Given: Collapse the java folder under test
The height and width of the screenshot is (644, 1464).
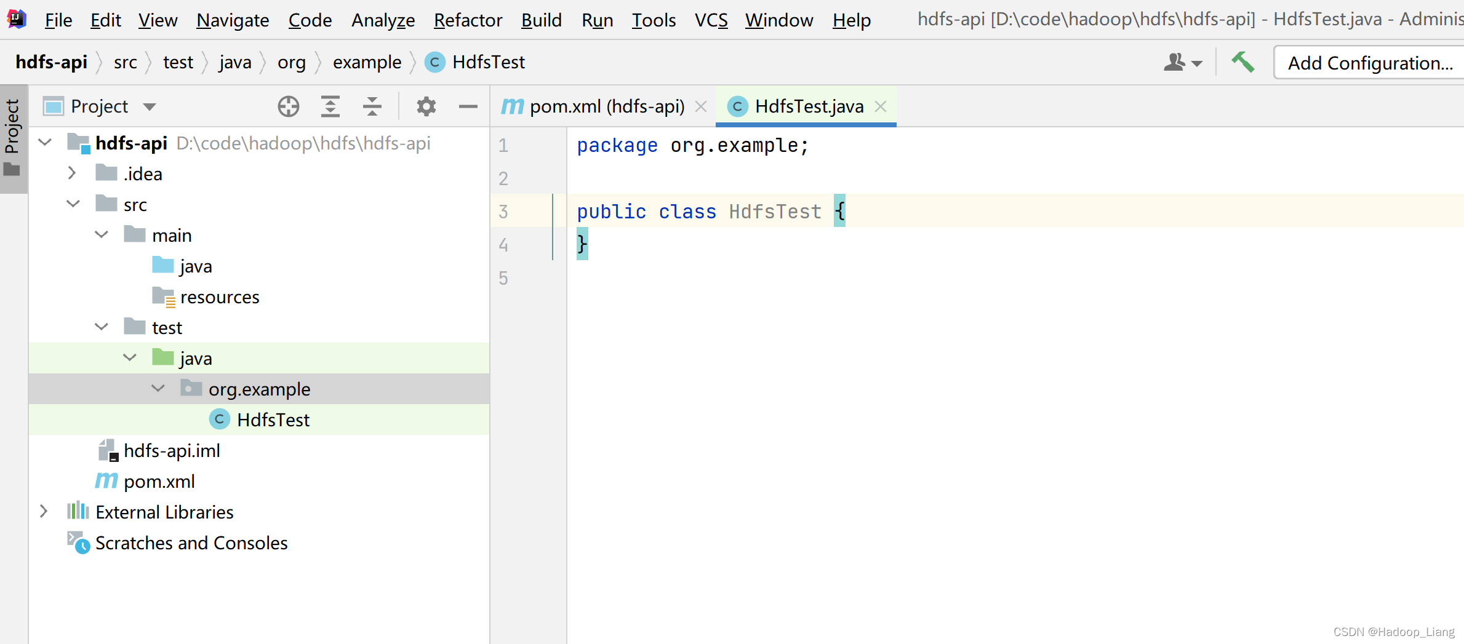Looking at the screenshot, I should point(130,358).
